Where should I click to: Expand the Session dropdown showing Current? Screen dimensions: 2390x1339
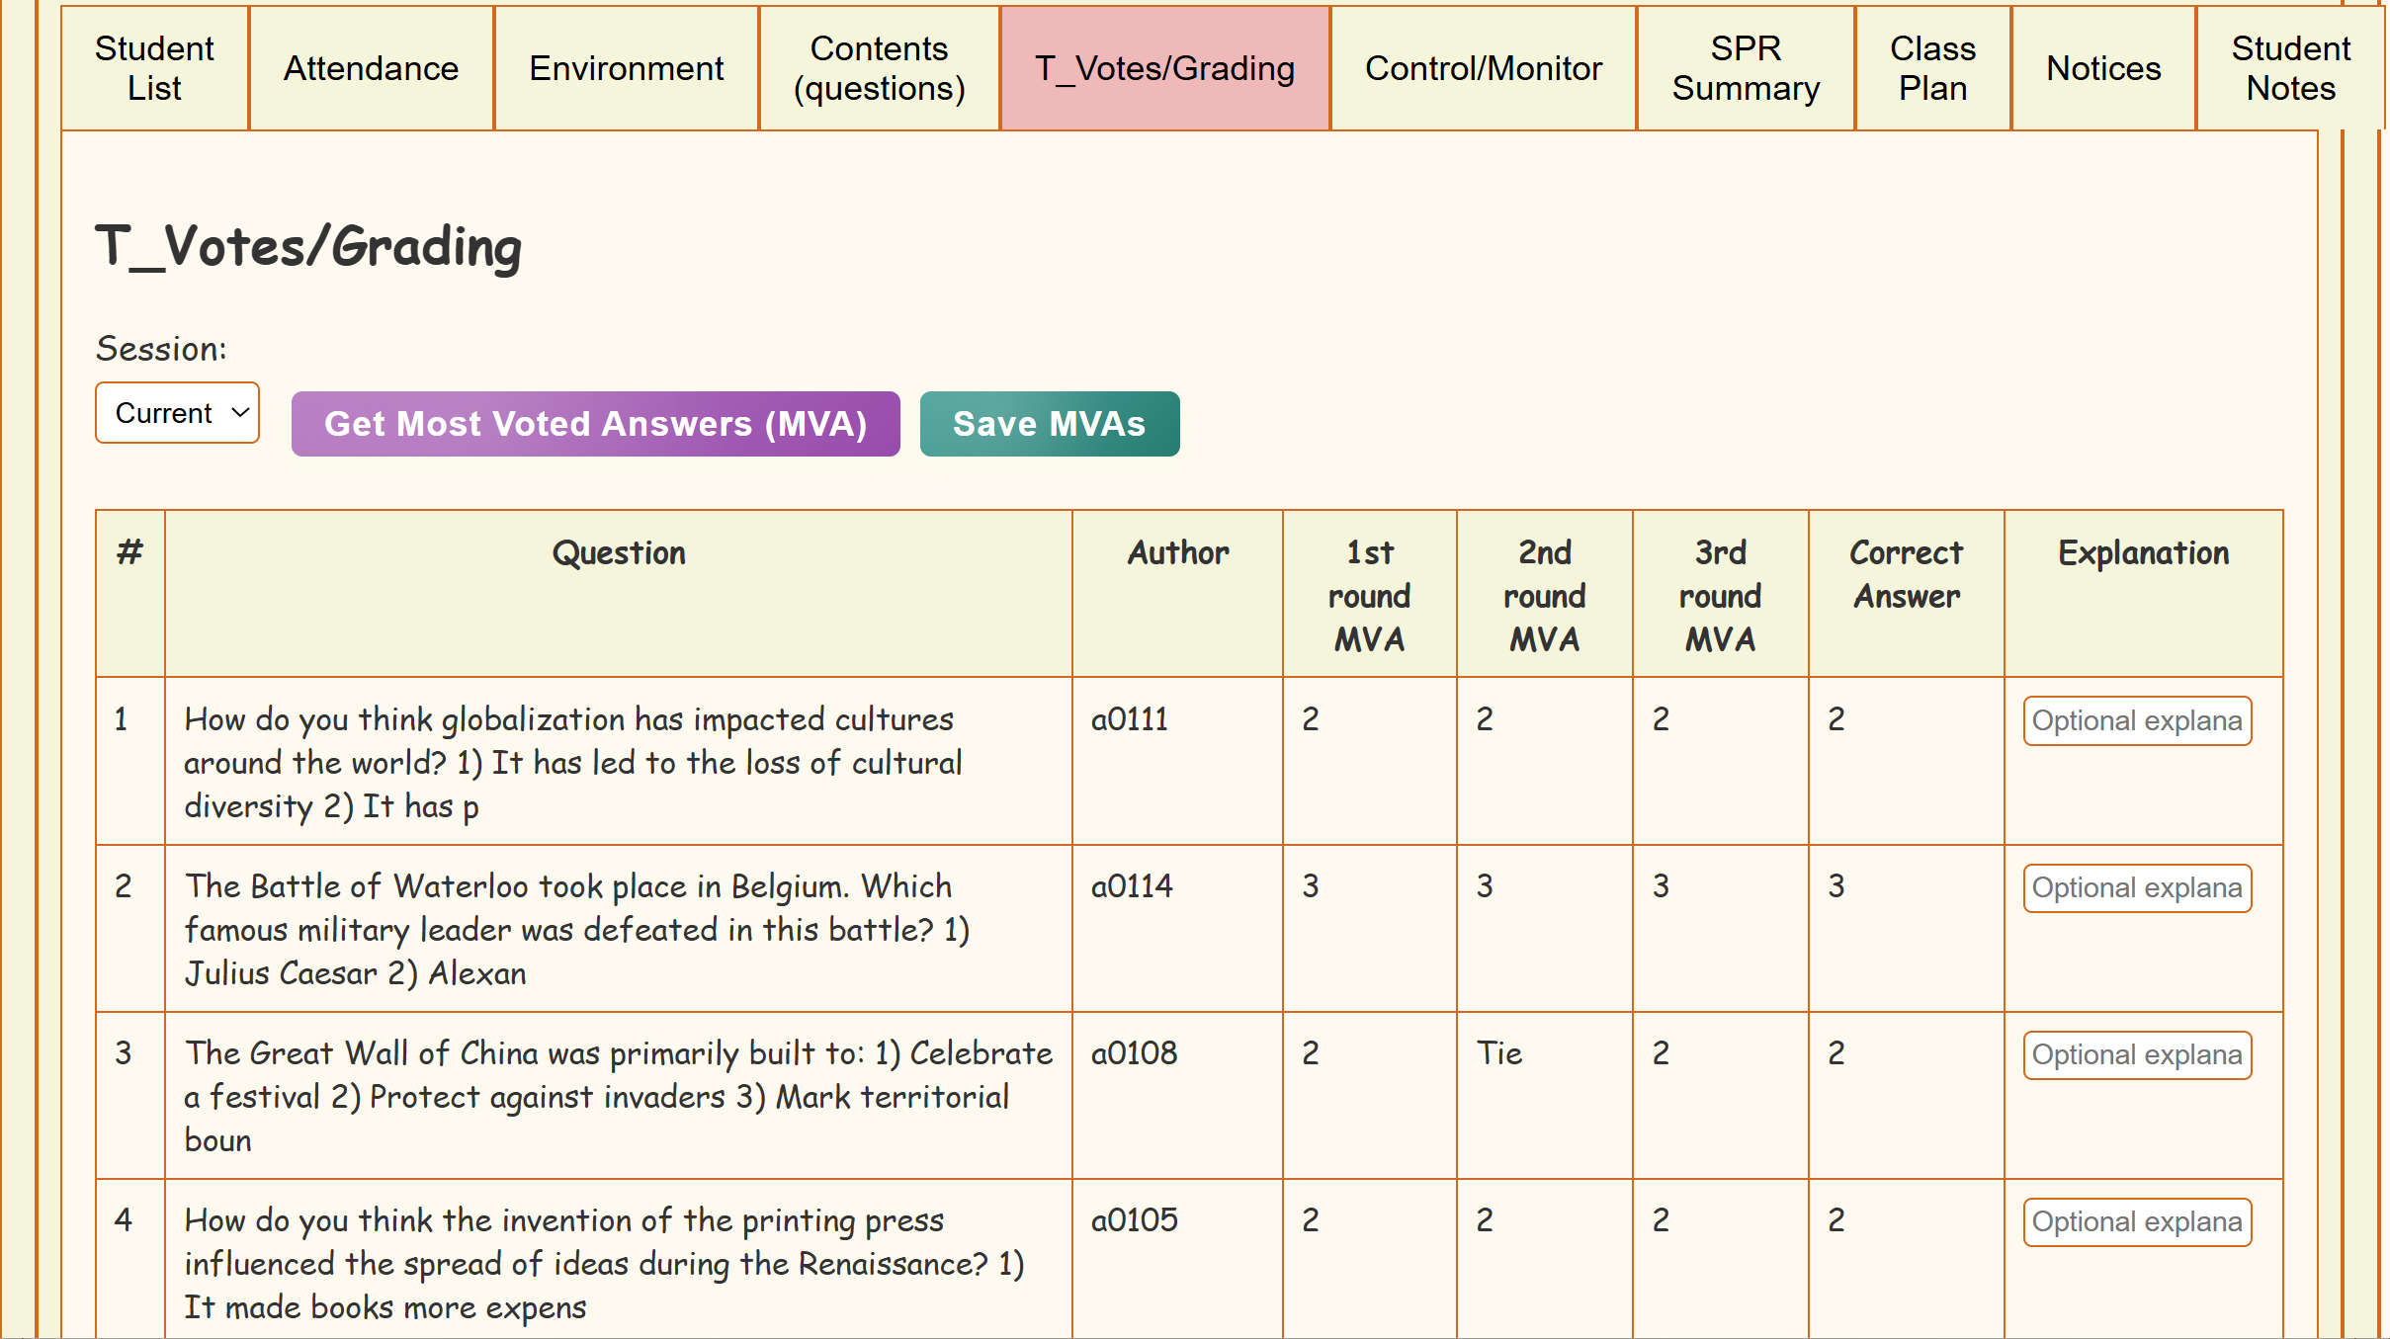click(178, 413)
